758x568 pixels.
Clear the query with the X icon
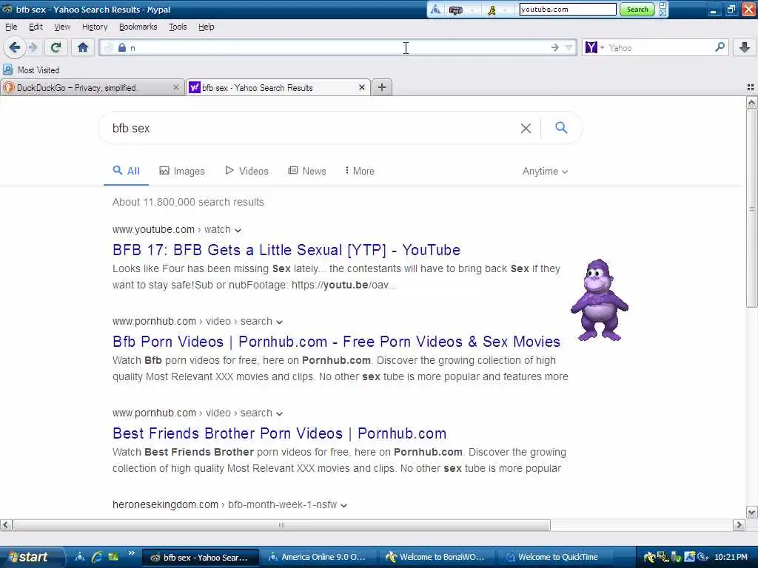pyautogui.click(x=526, y=128)
